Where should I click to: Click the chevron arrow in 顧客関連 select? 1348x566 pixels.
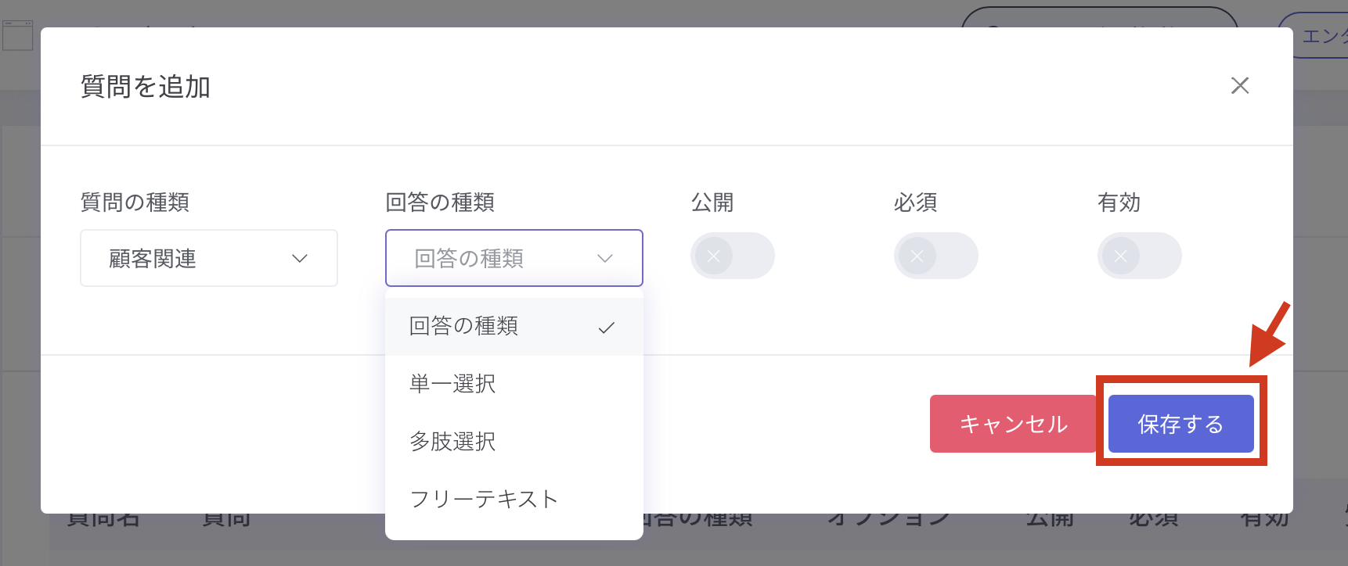click(x=300, y=259)
